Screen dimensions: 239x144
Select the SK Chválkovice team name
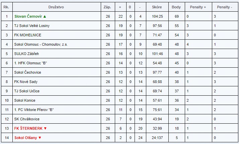click(x=27, y=119)
